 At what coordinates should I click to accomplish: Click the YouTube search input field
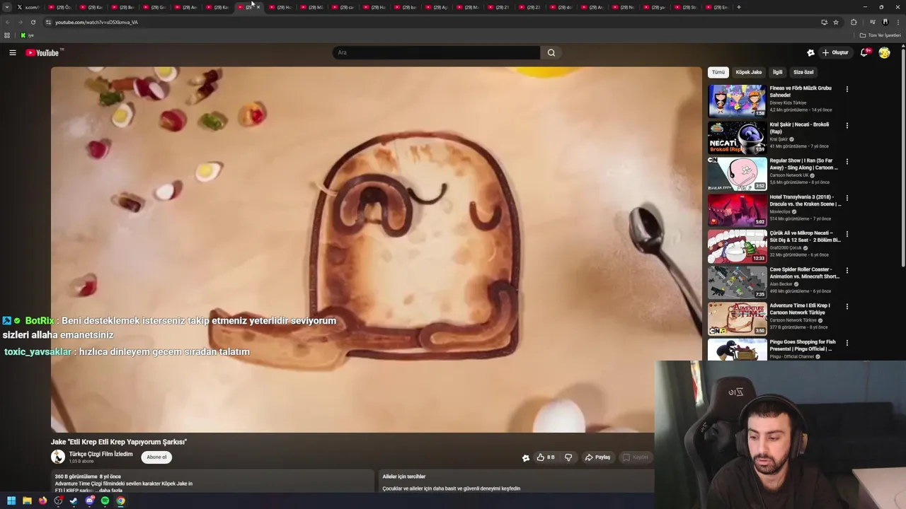tap(437, 52)
